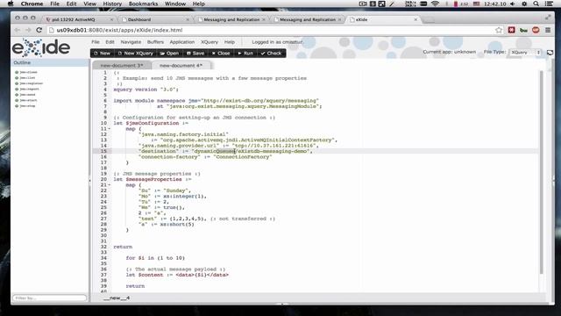Collapse the code fold at line 21
The width and height of the screenshot is (561, 316).
(110, 185)
